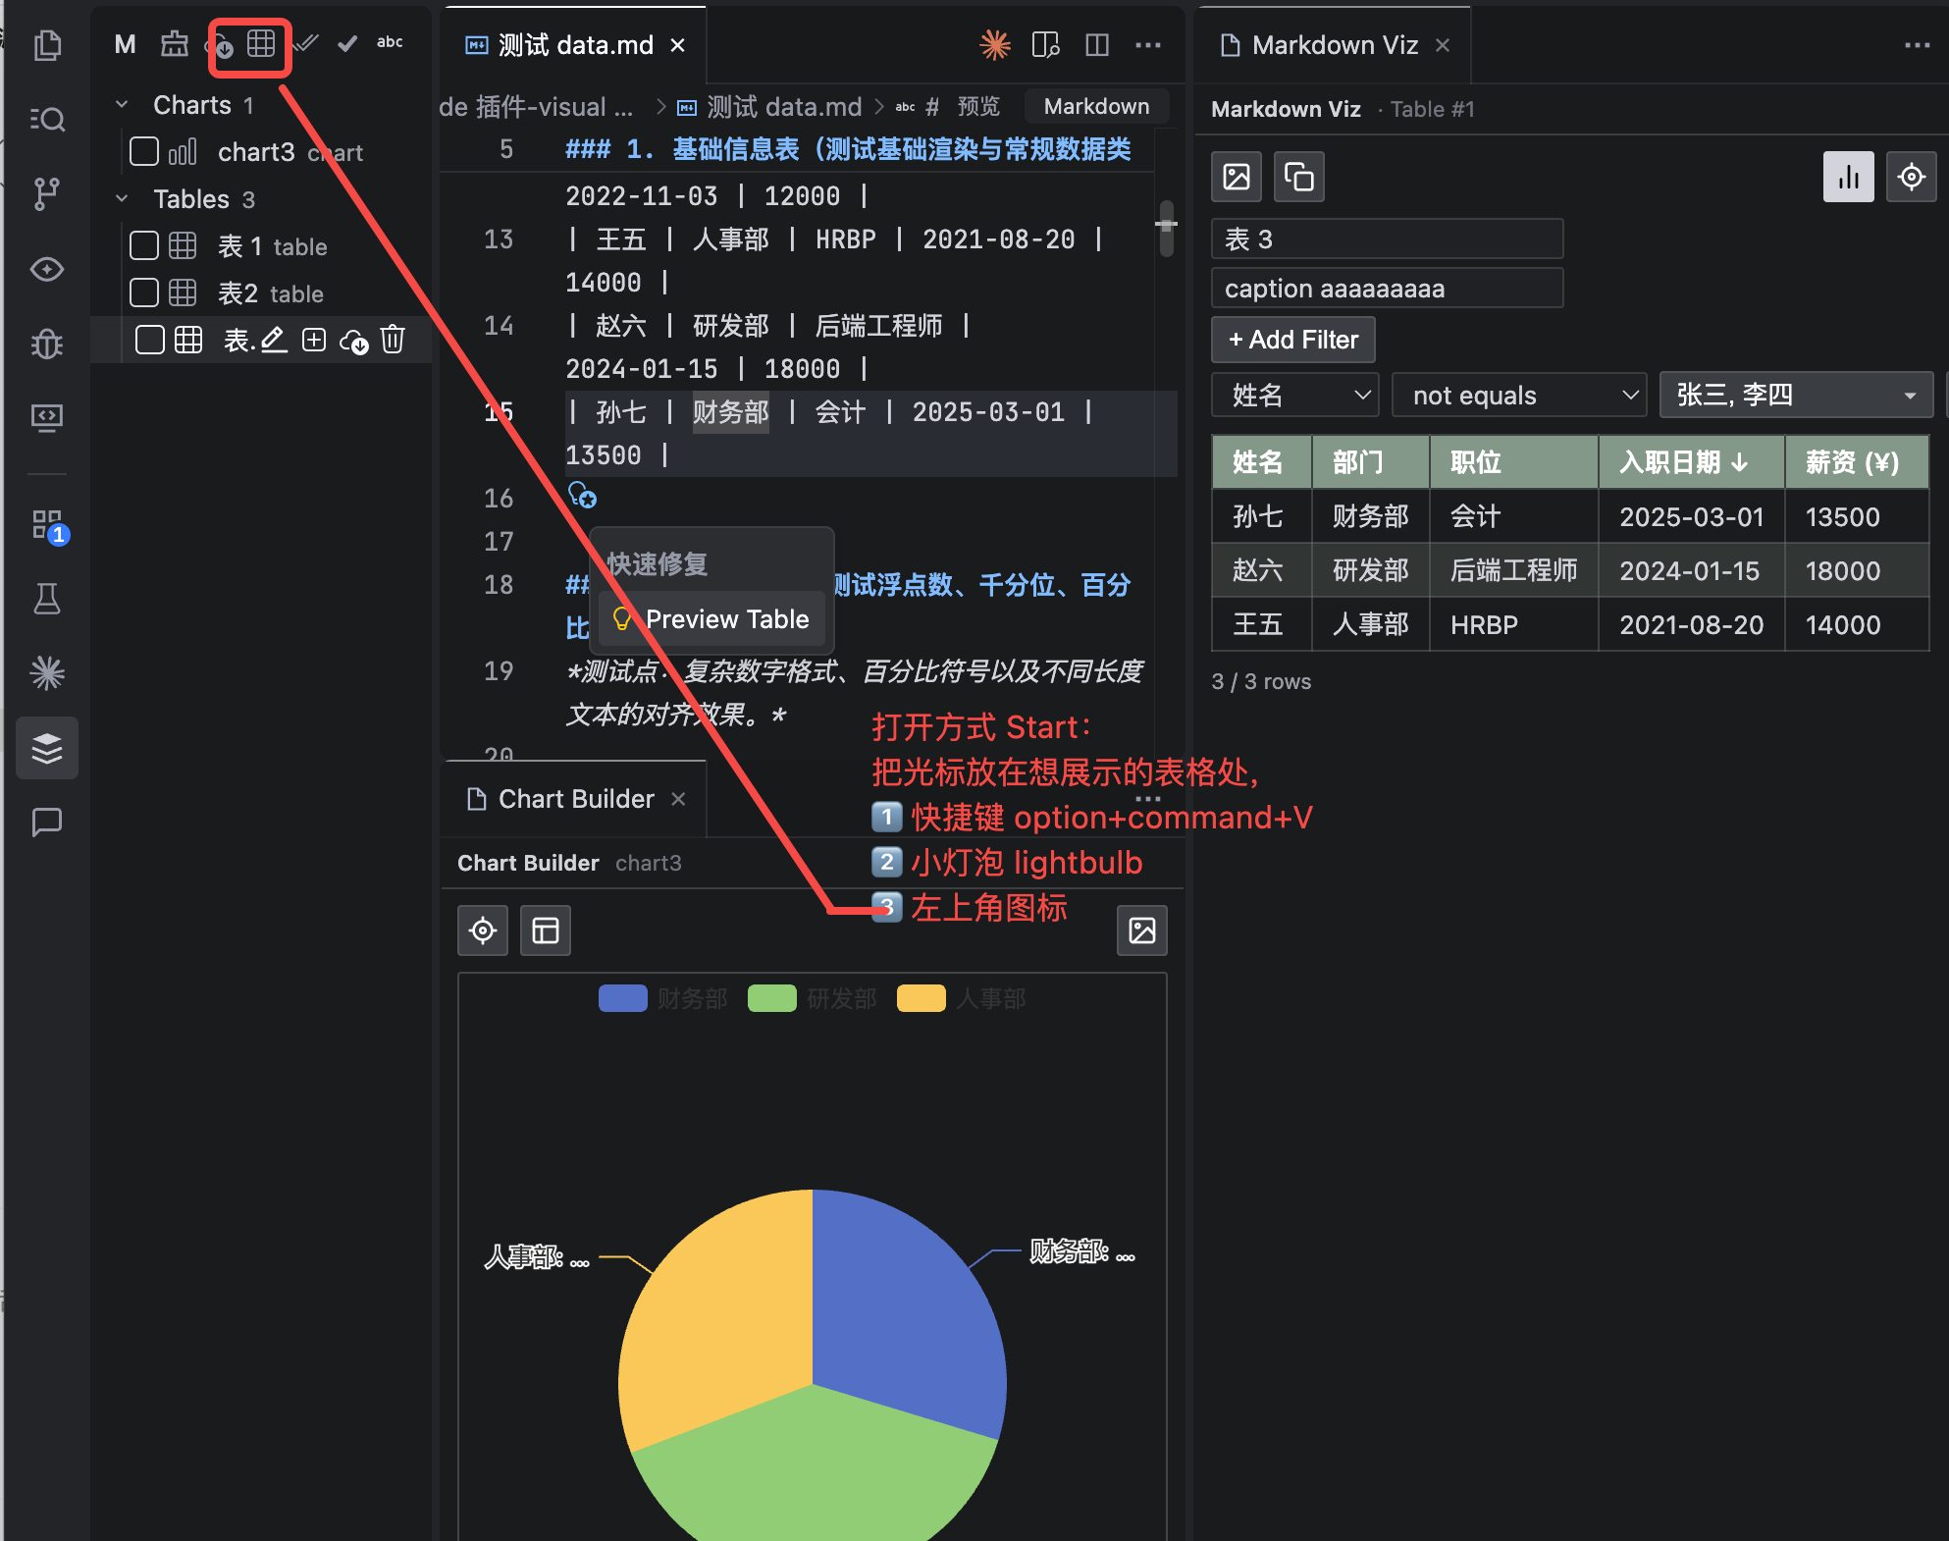Screen dimensions: 1949x1541
Task: Edit the table title field 表 3
Action: (1388, 239)
